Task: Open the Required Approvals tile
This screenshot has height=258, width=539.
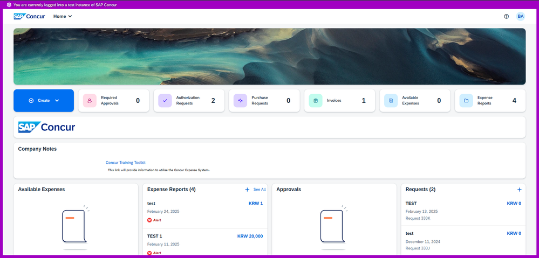Action: [x=114, y=101]
